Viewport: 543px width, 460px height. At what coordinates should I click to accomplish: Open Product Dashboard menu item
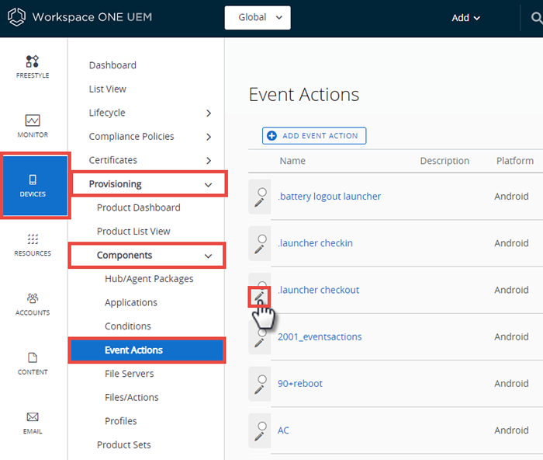click(139, 207)
